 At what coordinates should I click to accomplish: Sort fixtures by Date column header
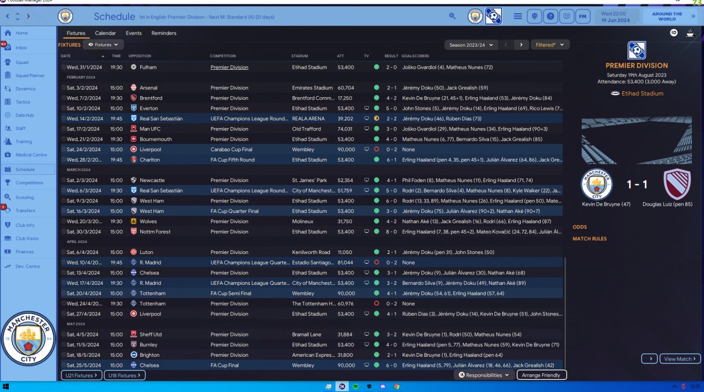[66, 56]
